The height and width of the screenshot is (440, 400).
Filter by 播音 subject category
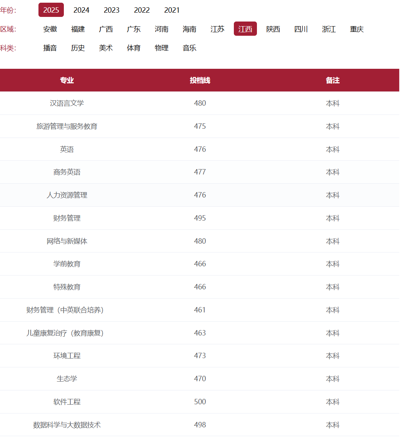[50, 48]
